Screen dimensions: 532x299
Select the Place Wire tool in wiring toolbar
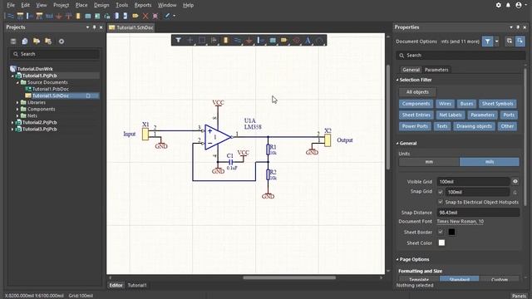(11, 16)
